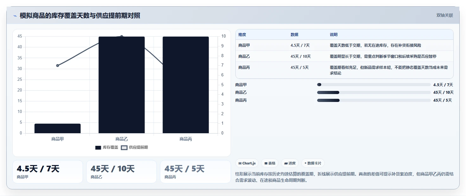Image resolution: width=466 pixels, height=196 pixels.
Task: Click 商品丙 in the table row
Action: pos(244,68)
